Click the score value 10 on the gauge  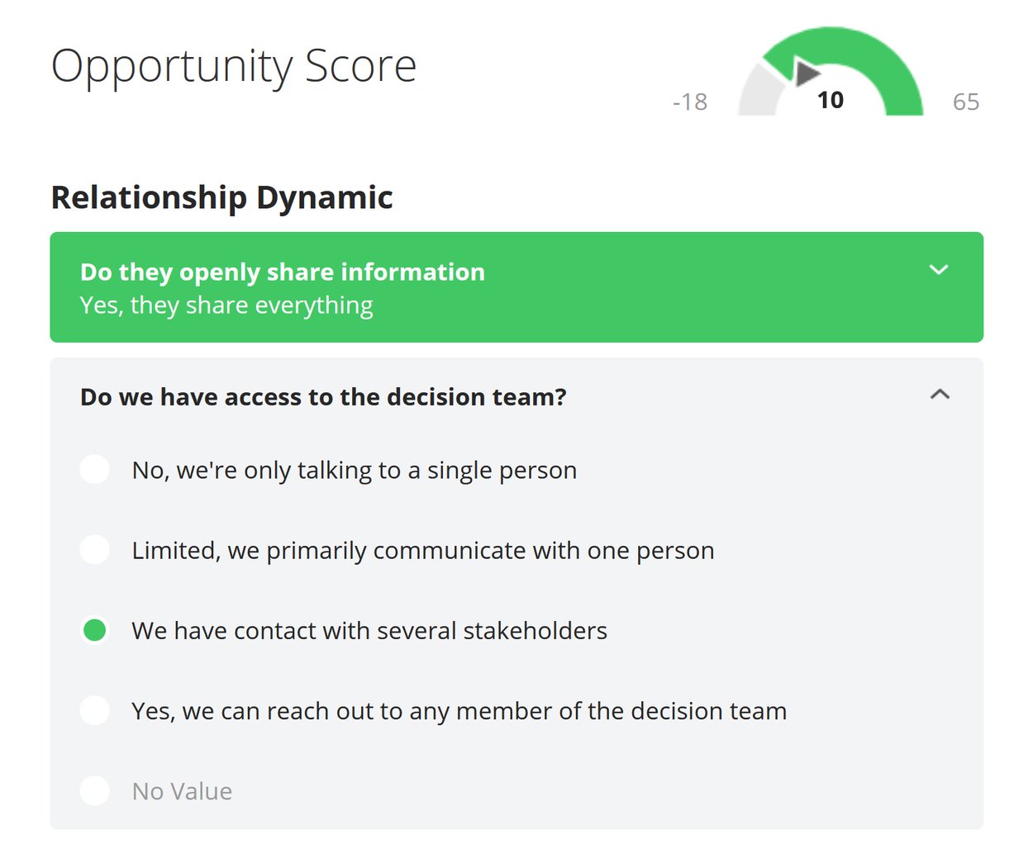coord(831,99)
